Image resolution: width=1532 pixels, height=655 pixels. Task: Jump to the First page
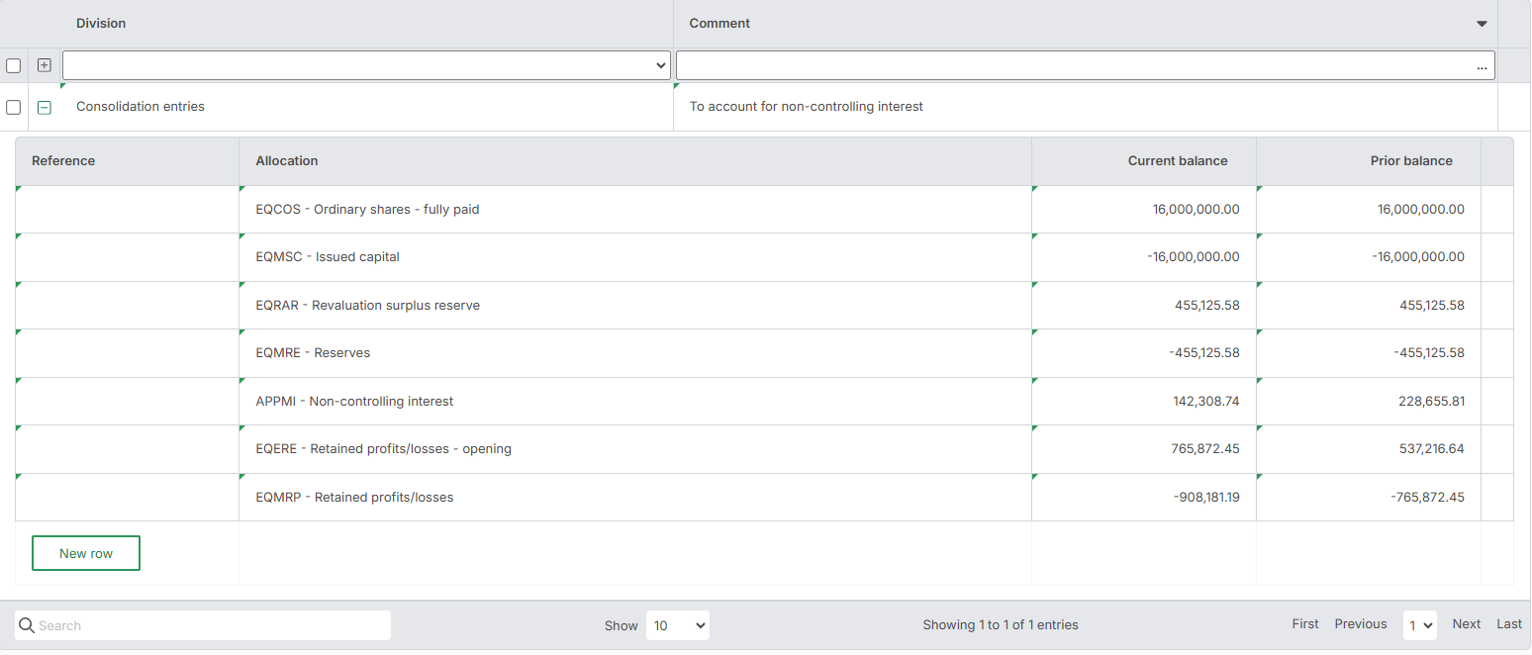(x=1304, y=624)
